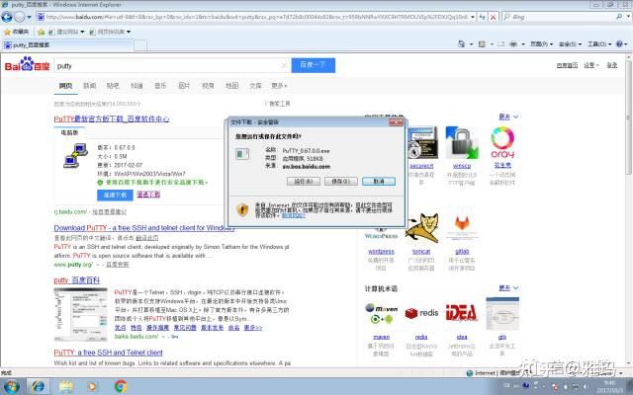
Task: Click the 取消 button in download dialog
Action: click(x=379, y=182)
